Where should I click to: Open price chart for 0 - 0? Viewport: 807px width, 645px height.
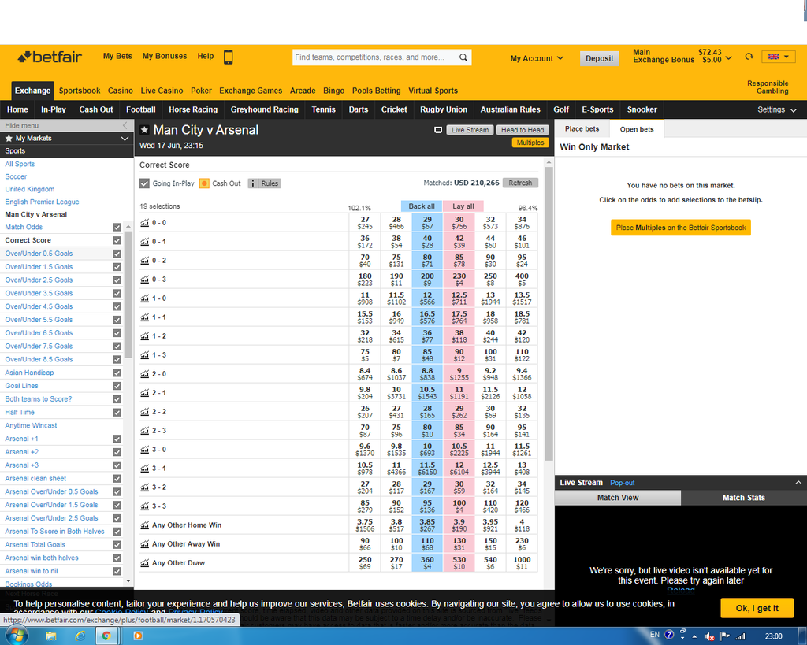tap(145, 223)
